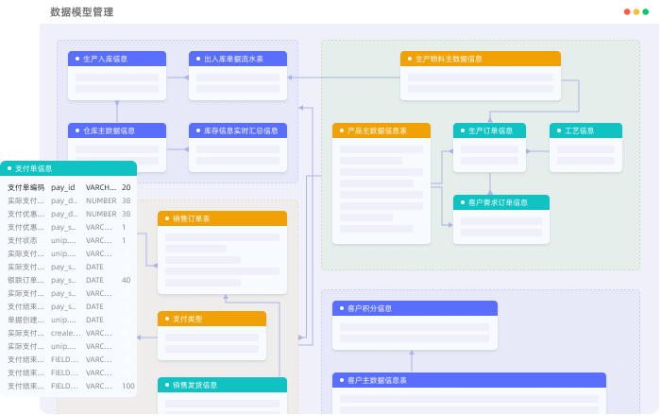Click the 客户需求订单信息 table header
The height and width of the screenshot is (416, 661).
500,202
